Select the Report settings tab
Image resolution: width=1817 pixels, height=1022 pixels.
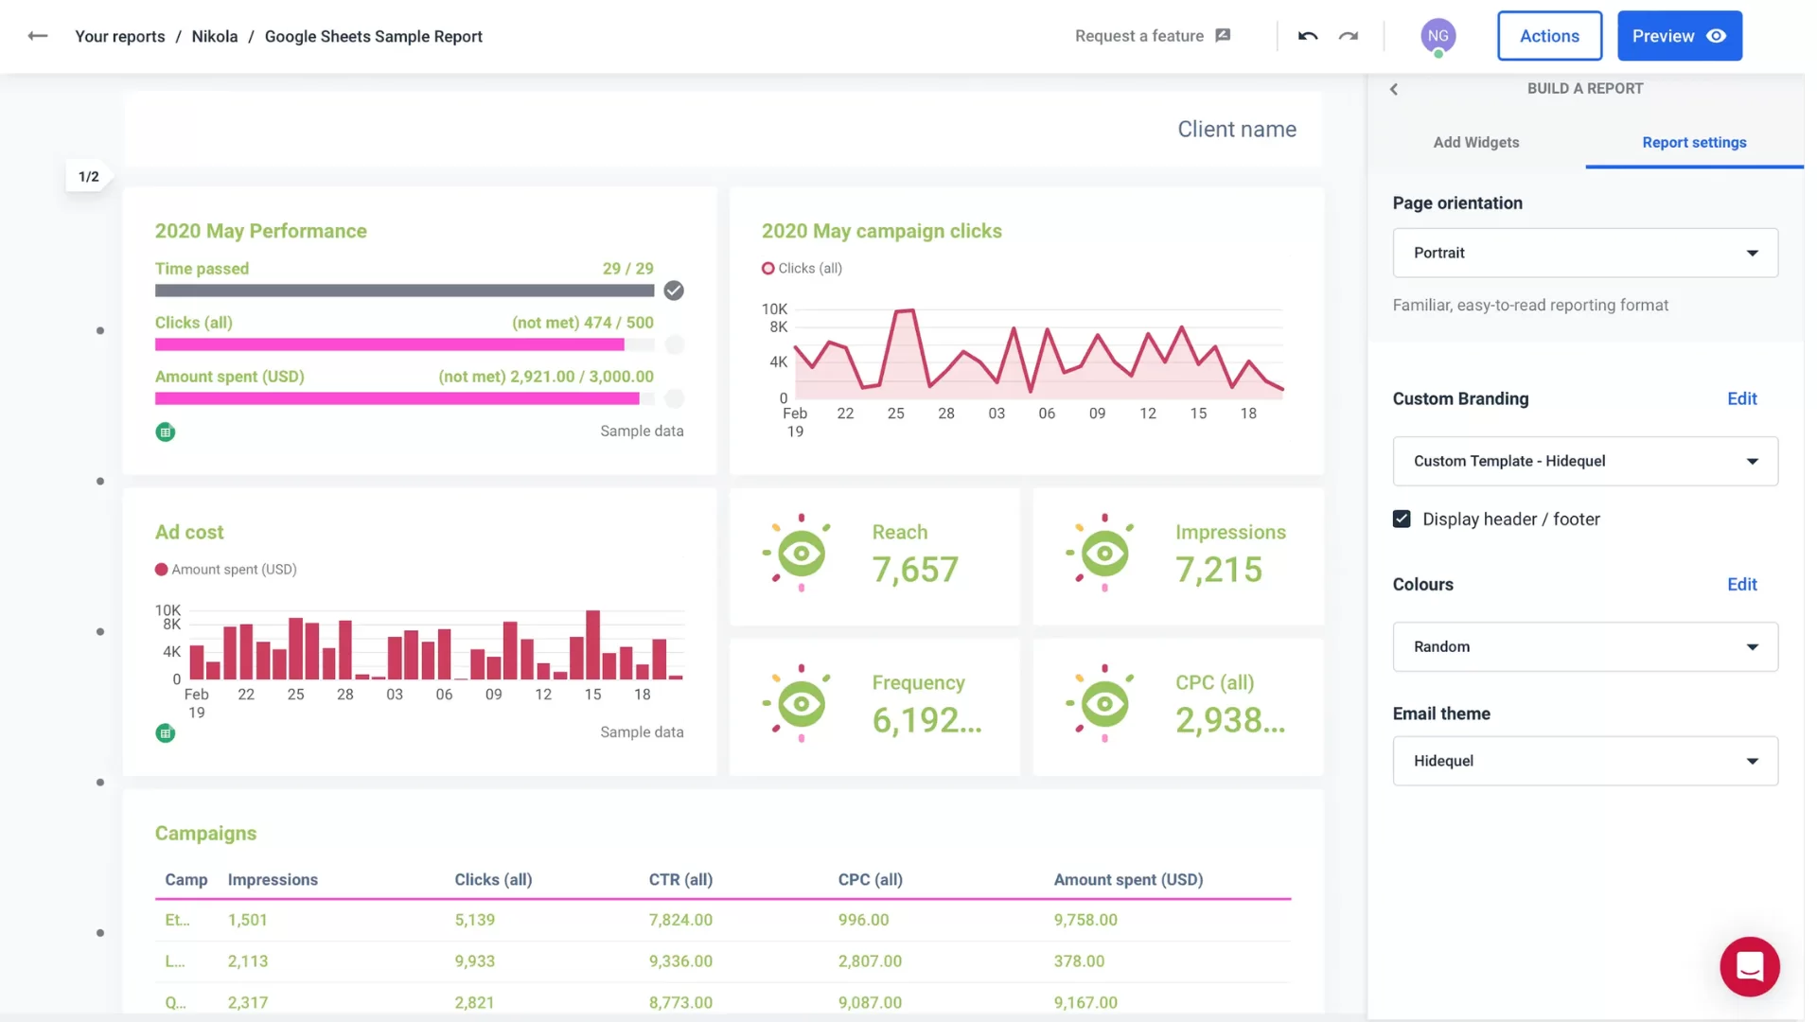[x=1694, y=143]
